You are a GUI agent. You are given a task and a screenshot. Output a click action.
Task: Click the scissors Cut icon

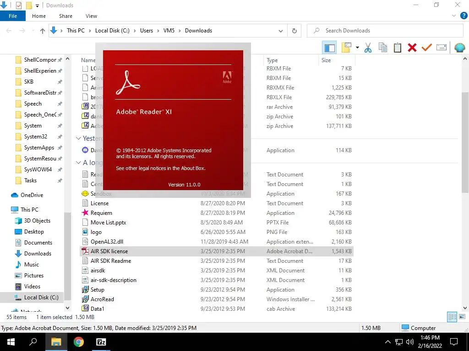(368, 48)
